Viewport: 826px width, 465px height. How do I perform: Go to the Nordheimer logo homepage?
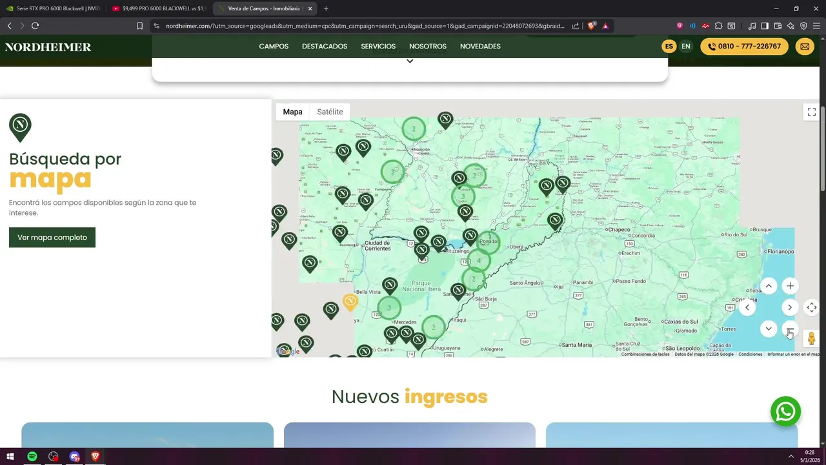[x=48, y=47]
